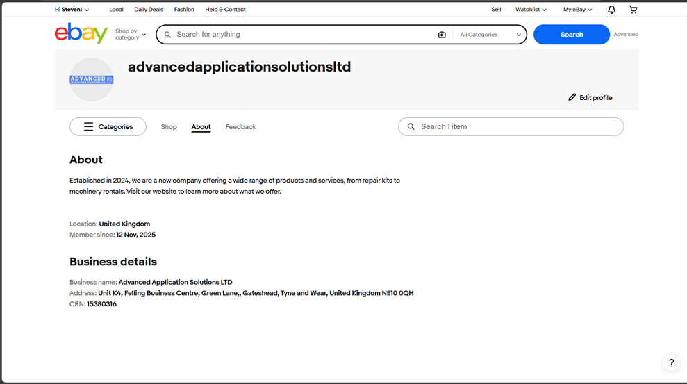
Task: Open the Daily Deals link
Action: (x=149, y=10)
